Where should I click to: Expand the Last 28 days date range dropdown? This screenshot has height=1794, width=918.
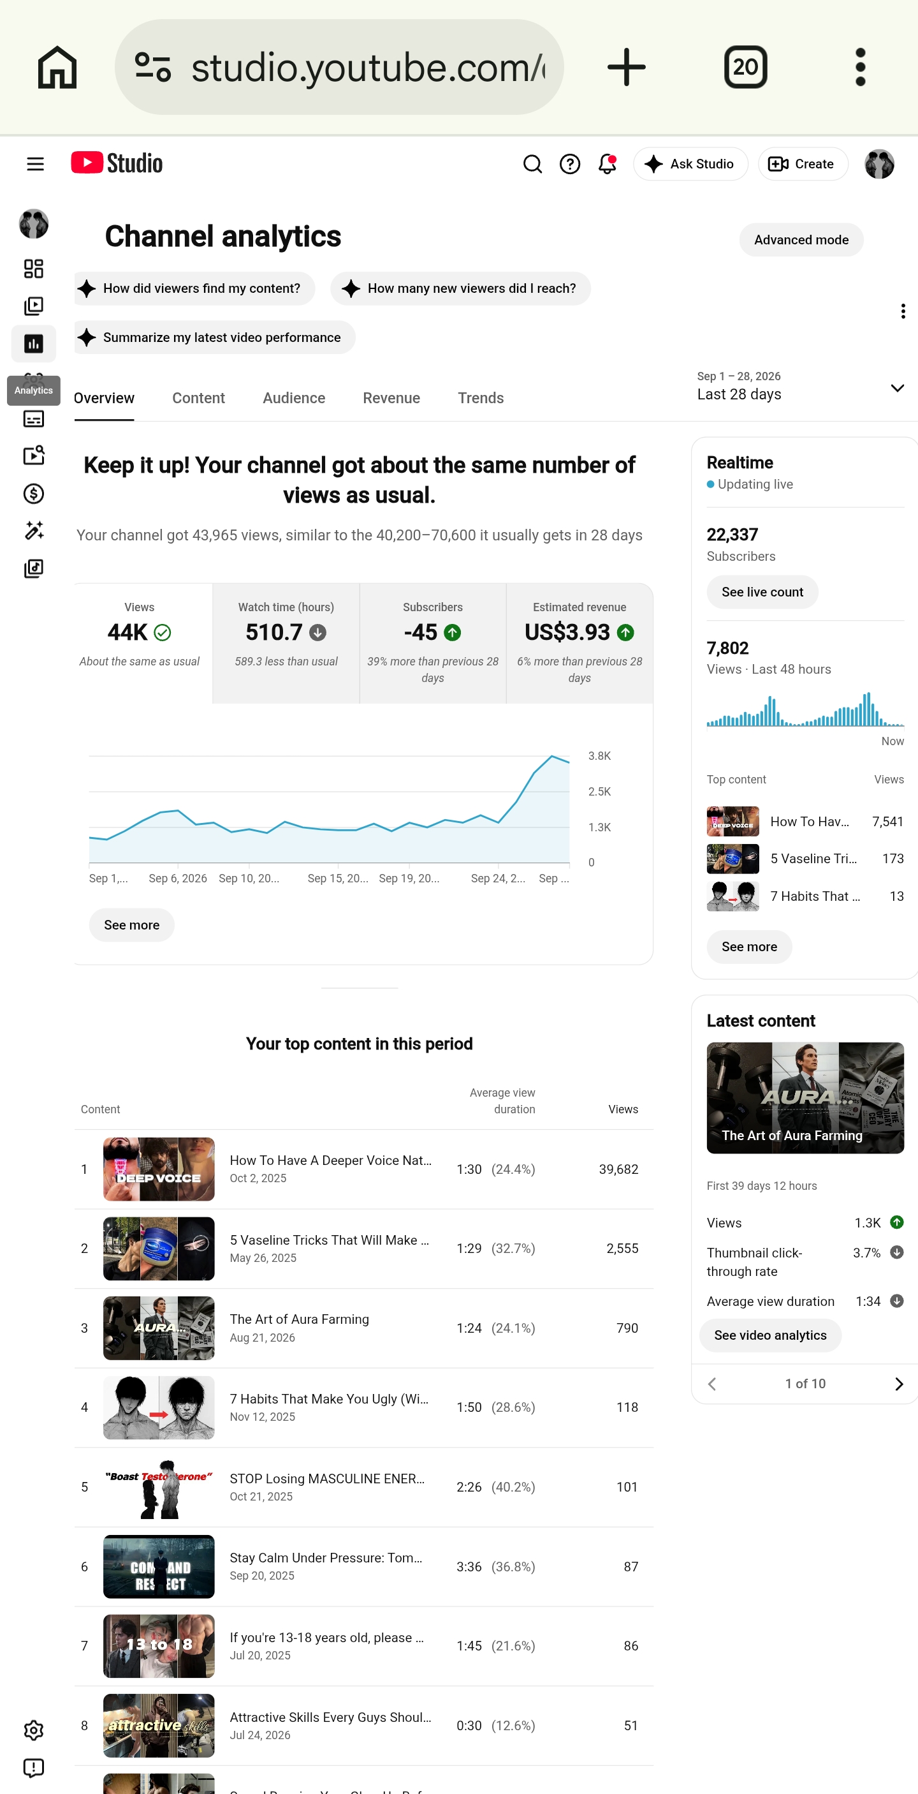[800, 387]
